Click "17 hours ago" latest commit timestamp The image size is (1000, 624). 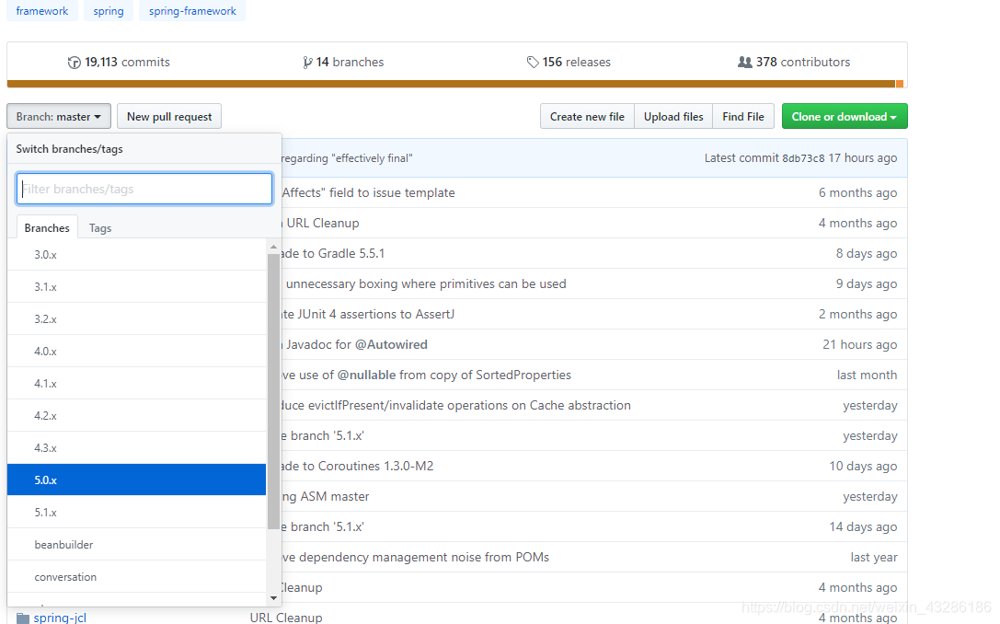(x=863, y=158)
